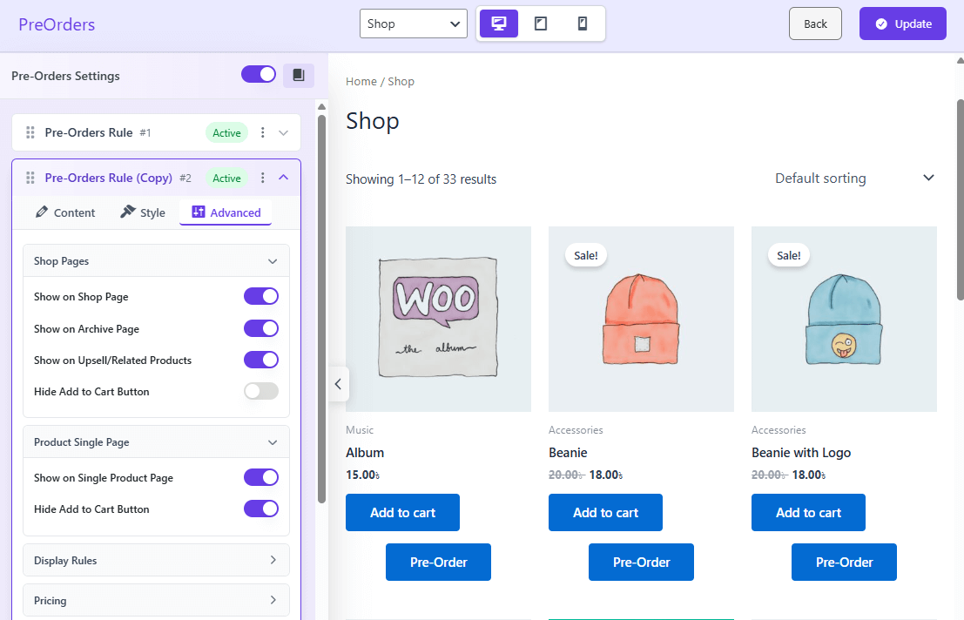Click Active badge on Pre-Orders Rule (Copy)
The image size is (964, 620).
coord(227,179)
